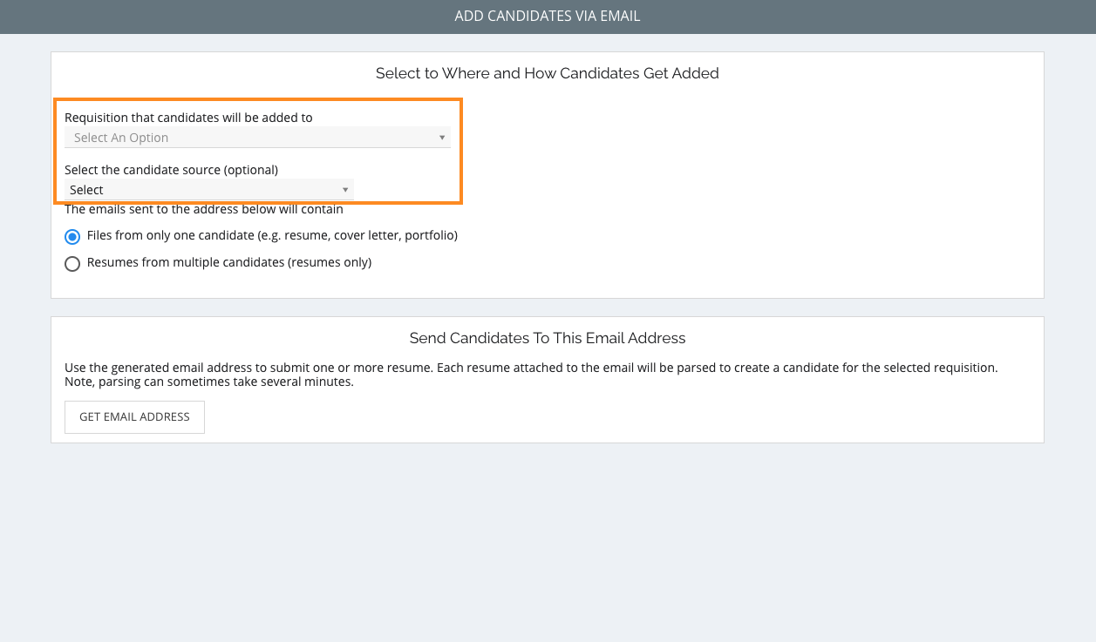This screenshot has width=1096, height=642.
Task: Open the requisition 'Select An Option' dropdown
Action: pyautogui.click(x=257, y=138)
